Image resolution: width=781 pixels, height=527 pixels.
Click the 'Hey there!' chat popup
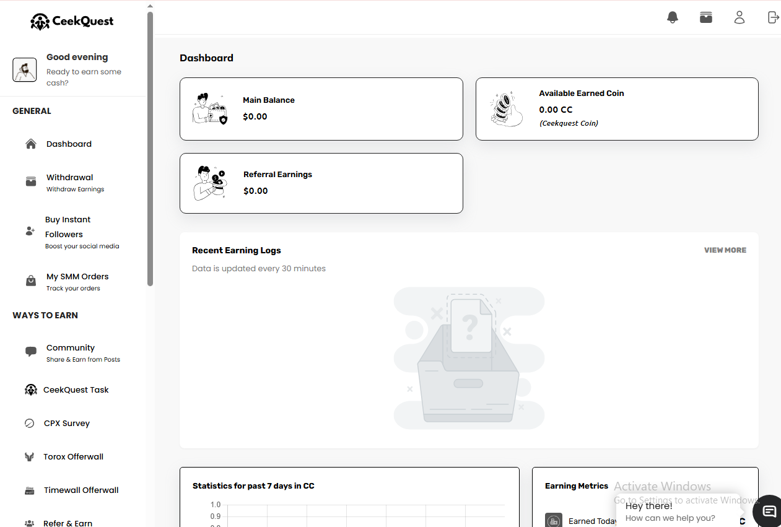point(678,512)
